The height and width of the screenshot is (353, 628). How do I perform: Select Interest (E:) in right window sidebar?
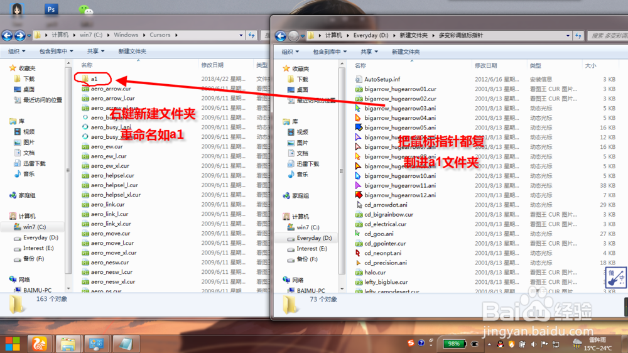point(312,249)
